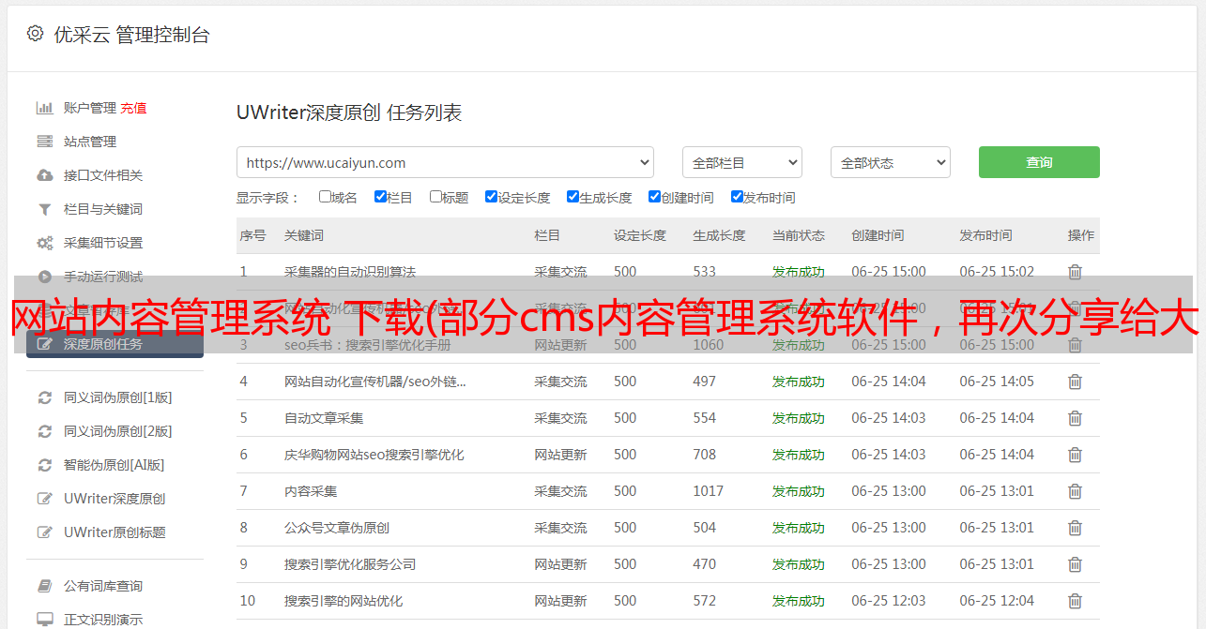Click the 发布时间 column header
Image resolution: width=1206 pixels, height=629 pixels.
pyautogui.click(x=985, y=235)
